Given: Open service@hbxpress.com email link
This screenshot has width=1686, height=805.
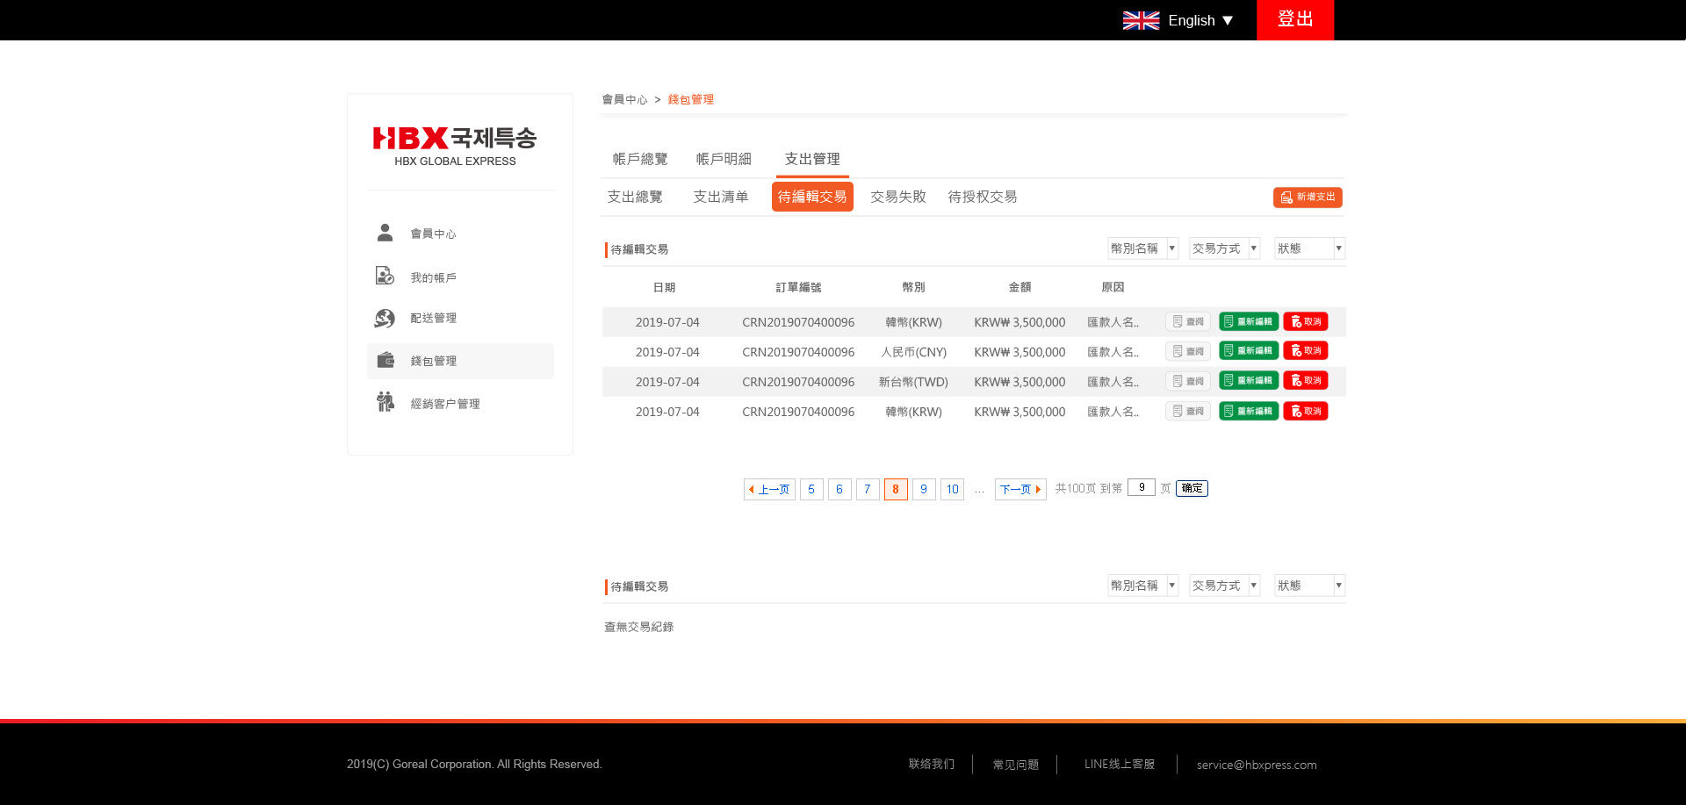Looking at the screenshot, I should 1256,765.
